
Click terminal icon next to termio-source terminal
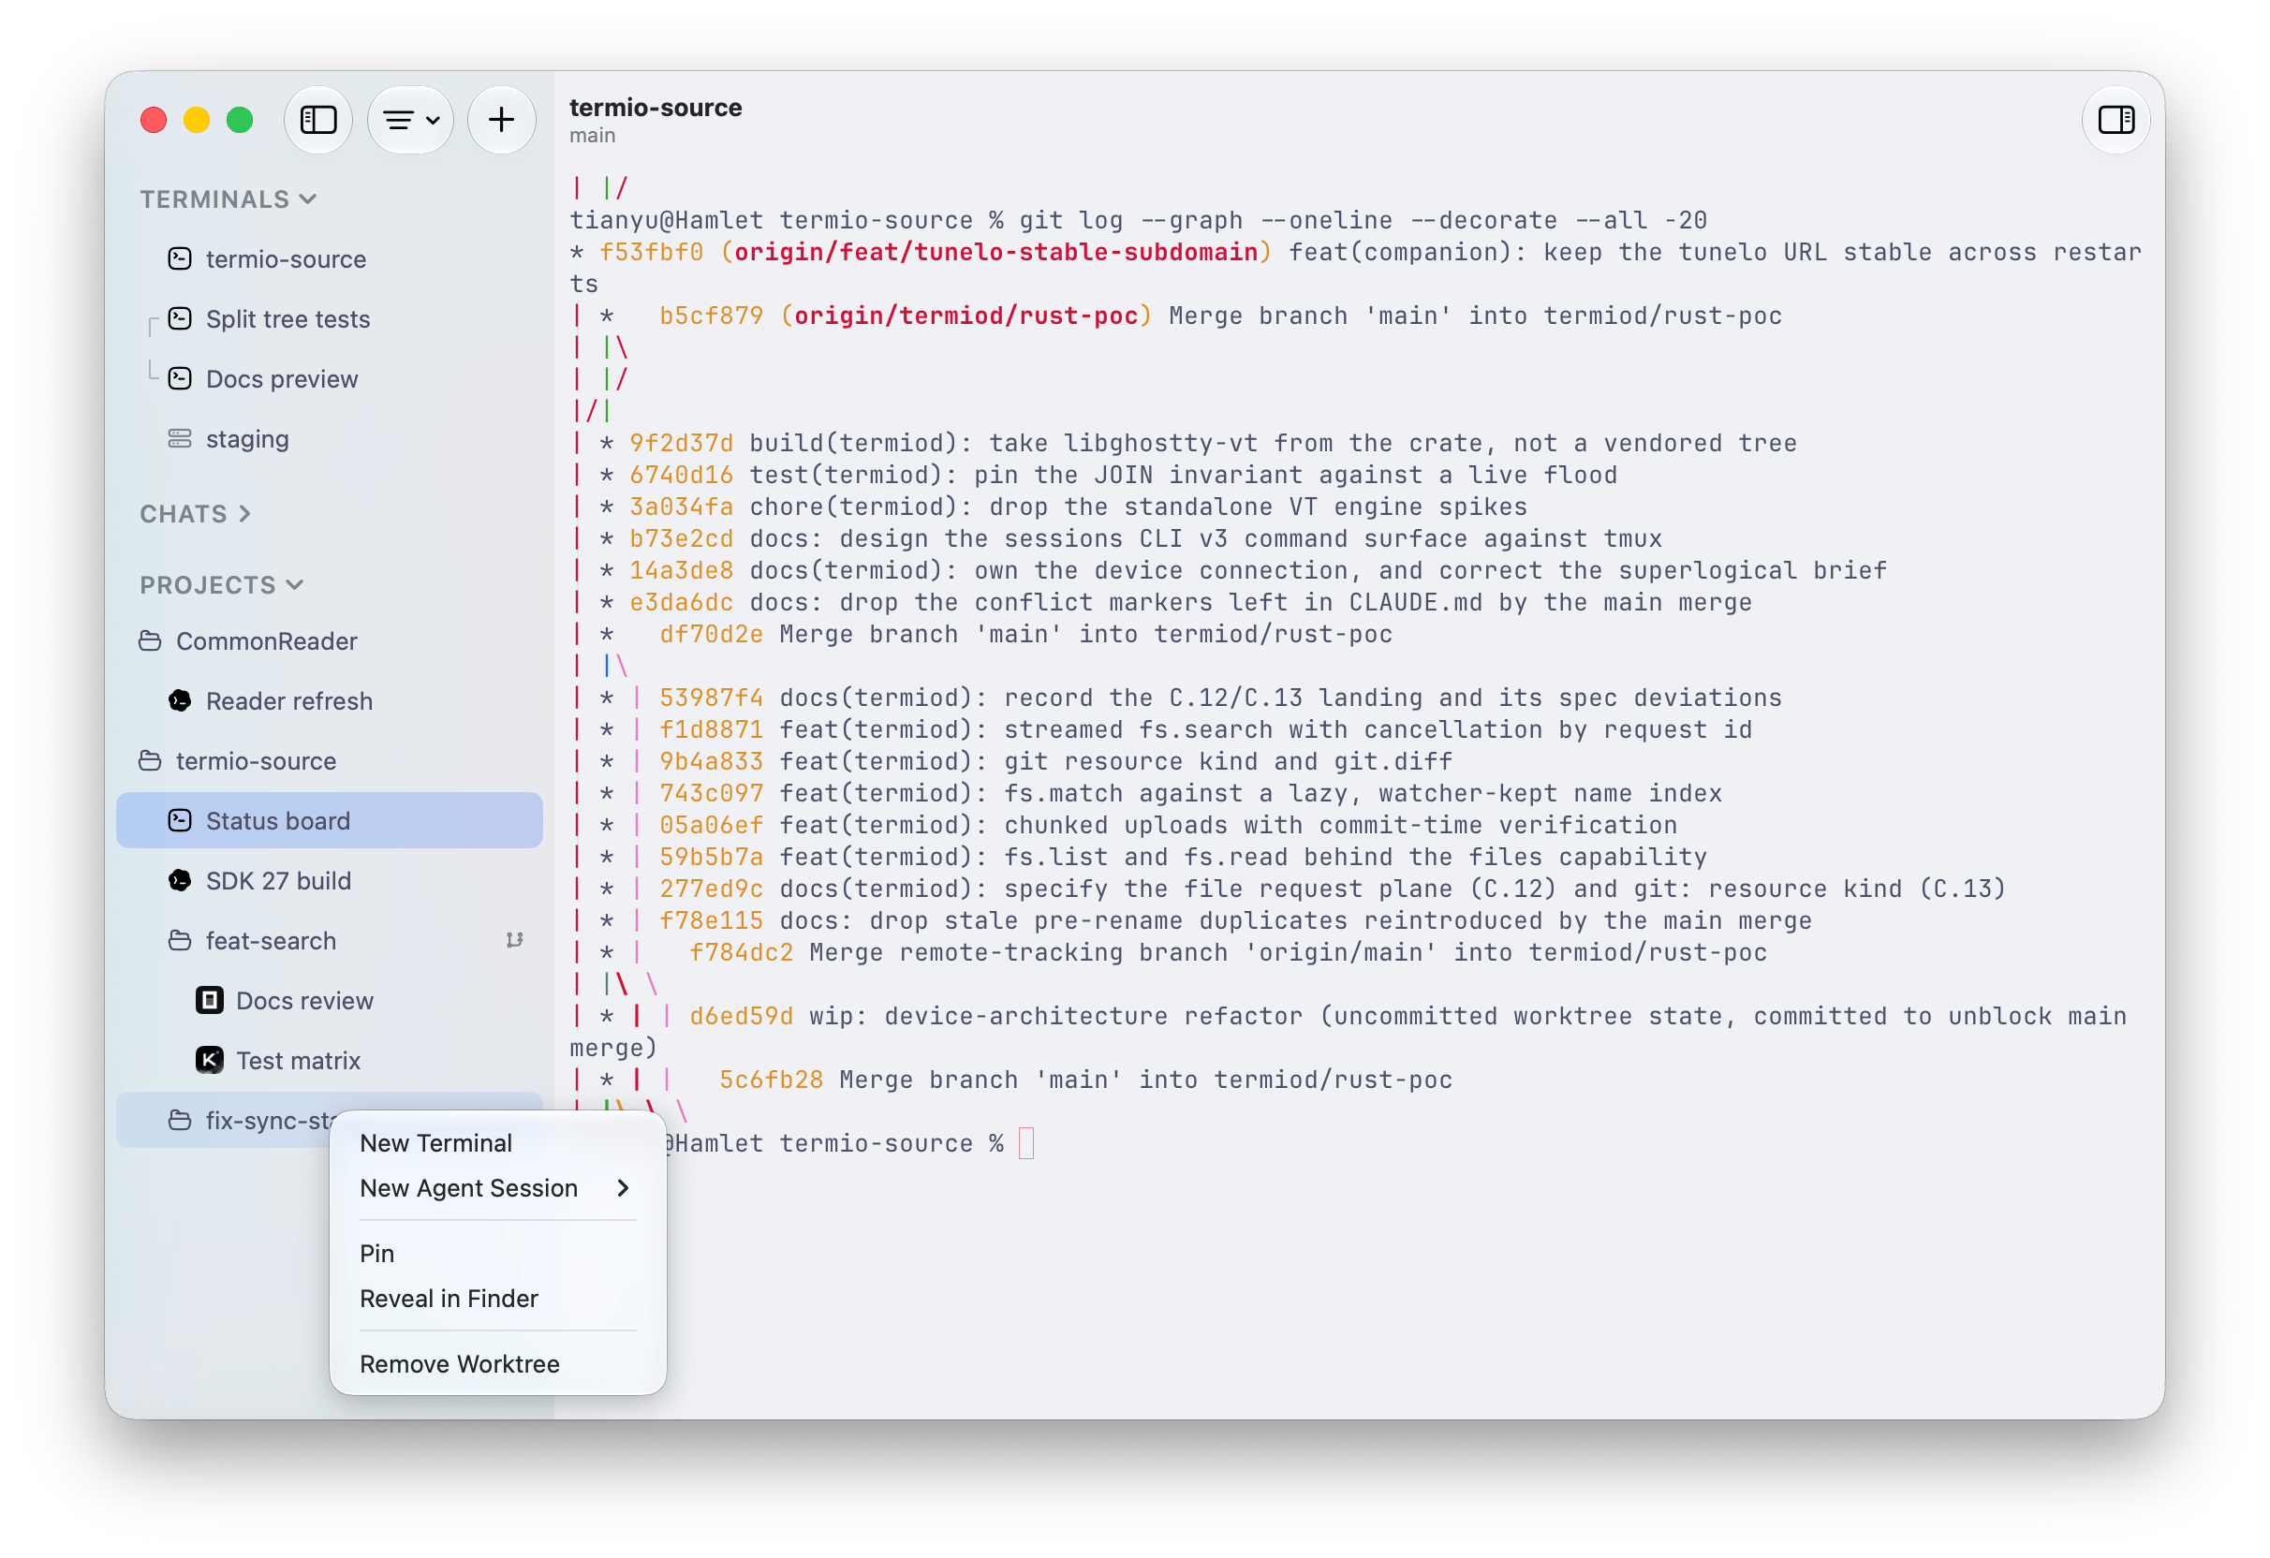180,258
